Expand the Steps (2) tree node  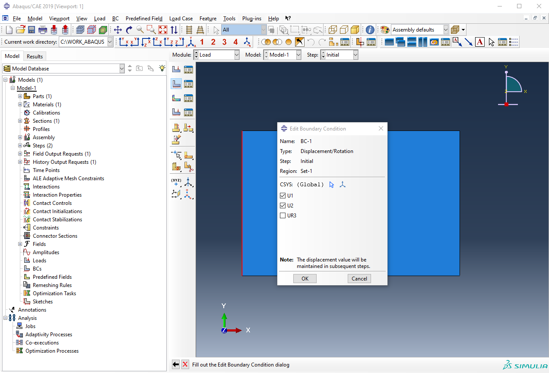20,146
